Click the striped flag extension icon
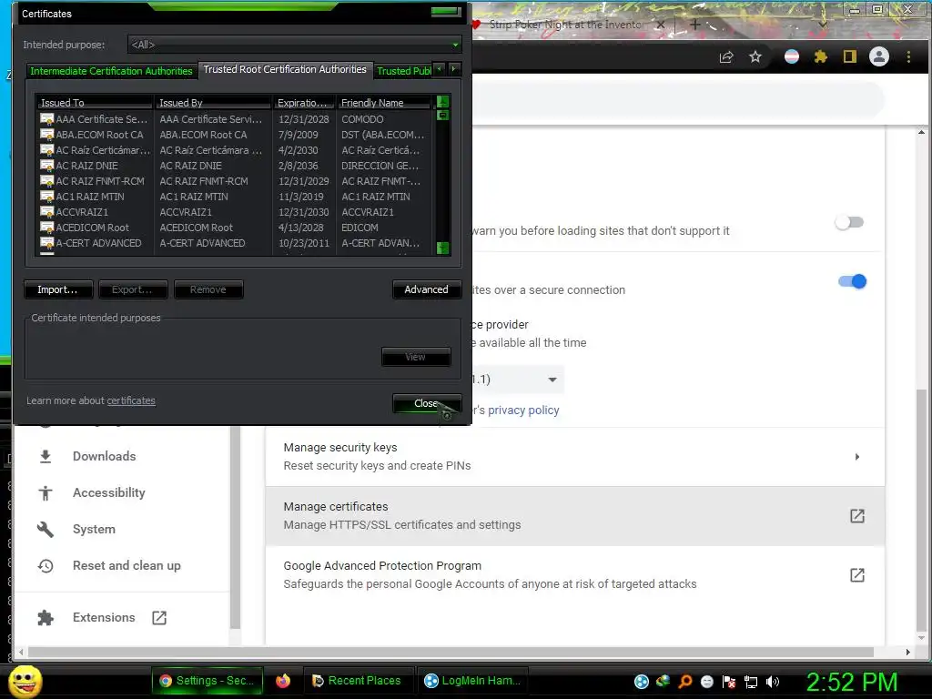The width and height of the screenshot is (932, 699). point(792,57)
